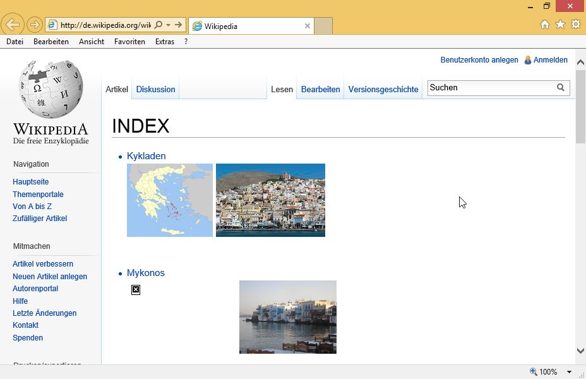The image size is (586, 379).
Task: Click the scrollbar up arrow
Action: pyautogui.click(x=580, y=63)
